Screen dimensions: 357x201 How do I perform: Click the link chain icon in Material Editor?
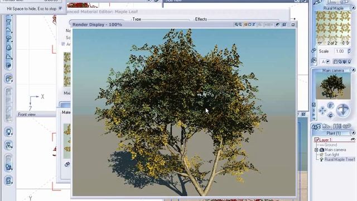point(67,164)
